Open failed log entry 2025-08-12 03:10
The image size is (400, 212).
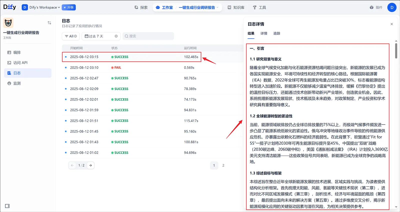[153, 68]
